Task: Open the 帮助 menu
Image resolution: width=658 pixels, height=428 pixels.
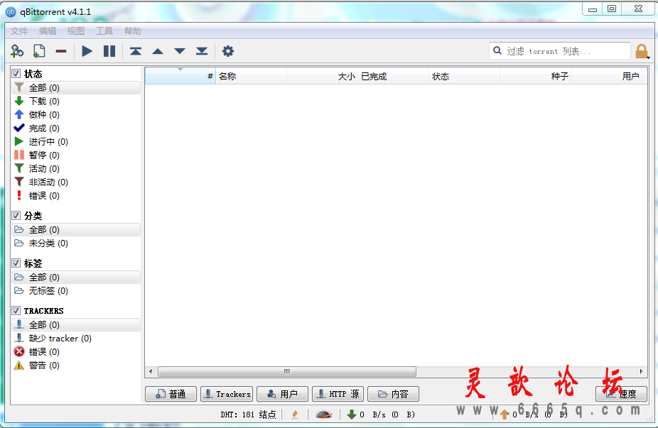Action: point(133,31)
